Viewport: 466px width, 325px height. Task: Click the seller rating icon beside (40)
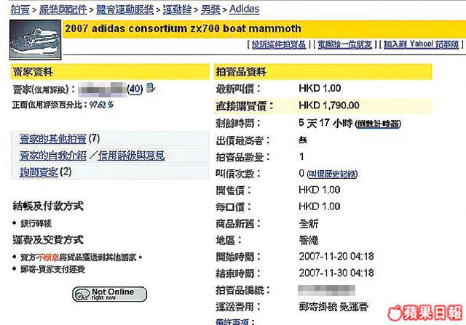150,88
